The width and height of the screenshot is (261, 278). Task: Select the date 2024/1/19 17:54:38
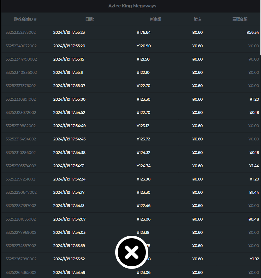click(x=69, y=153)
